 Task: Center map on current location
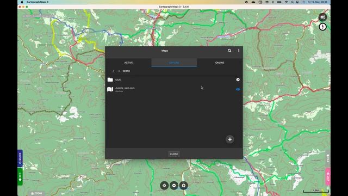click(164, 185)
